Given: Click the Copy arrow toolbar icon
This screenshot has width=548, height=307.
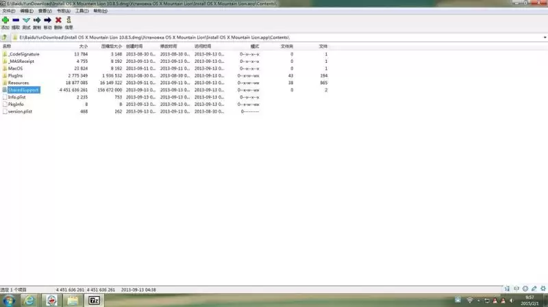Looking at the screenshot, I should tap(37, 21).
